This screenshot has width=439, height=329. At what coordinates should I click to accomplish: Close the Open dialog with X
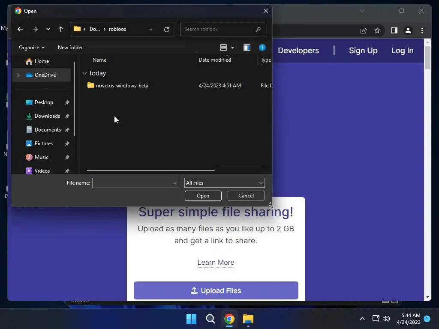[266, 11]
